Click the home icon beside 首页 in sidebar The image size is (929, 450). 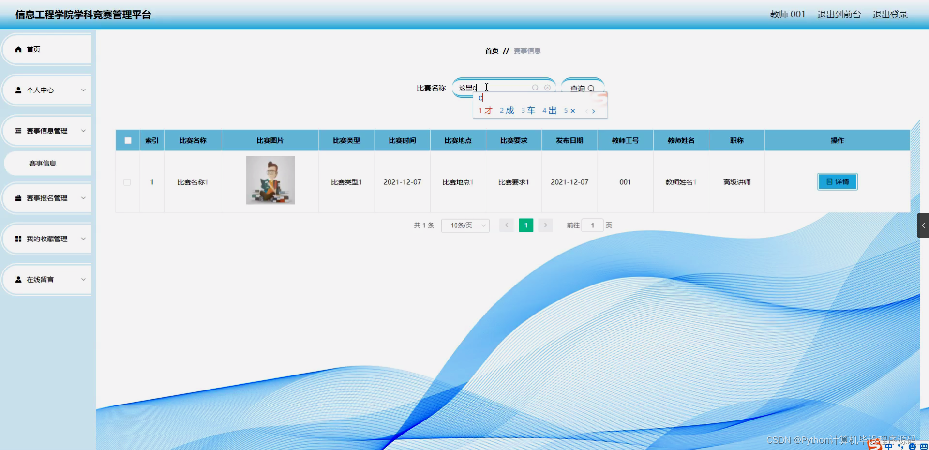tap(18, 49)
